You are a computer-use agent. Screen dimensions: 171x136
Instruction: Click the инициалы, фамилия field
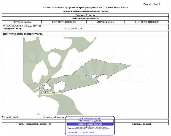pyautogui.click(x=141, y=124)
